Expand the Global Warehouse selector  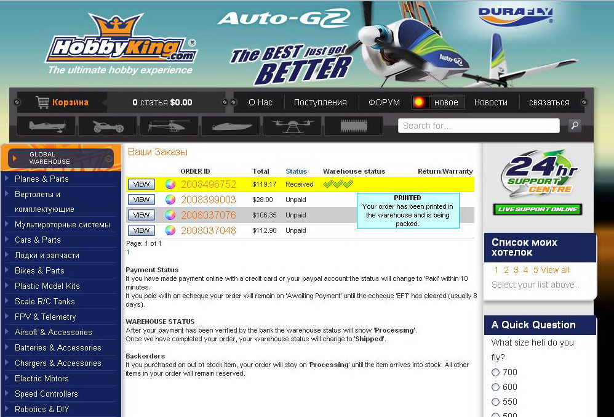(x=61, y=158)
